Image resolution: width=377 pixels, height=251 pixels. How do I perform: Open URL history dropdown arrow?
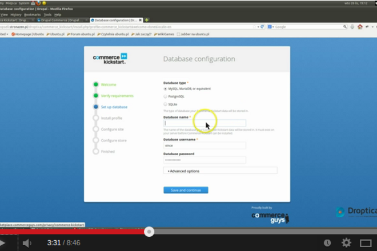point(258,27)
